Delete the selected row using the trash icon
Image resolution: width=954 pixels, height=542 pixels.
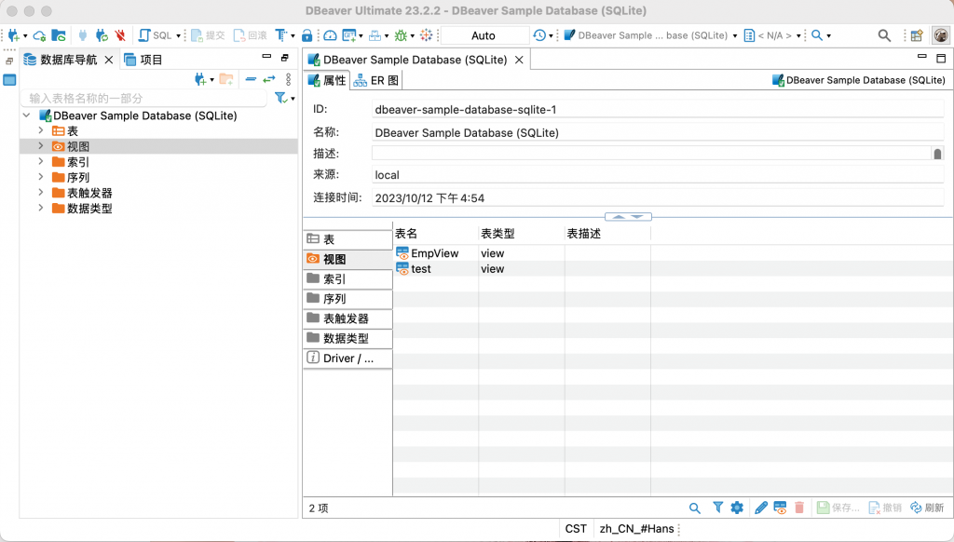(x=799, y=508)
